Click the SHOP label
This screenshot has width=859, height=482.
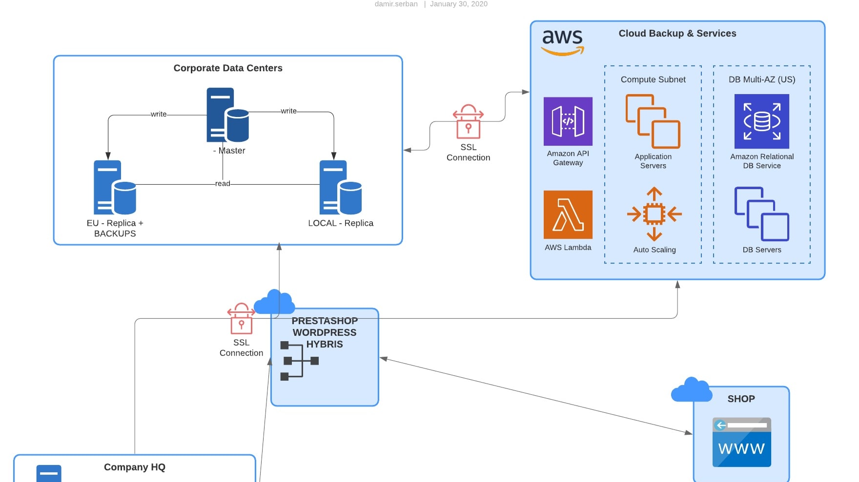[x=741, y=399]
